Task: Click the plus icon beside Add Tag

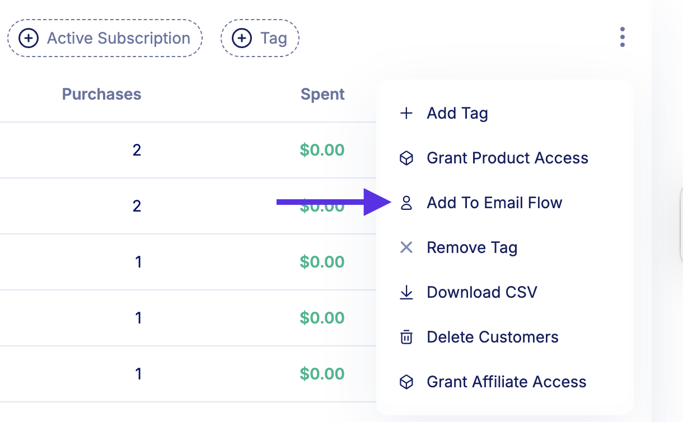Action: [x=406, y=114]
